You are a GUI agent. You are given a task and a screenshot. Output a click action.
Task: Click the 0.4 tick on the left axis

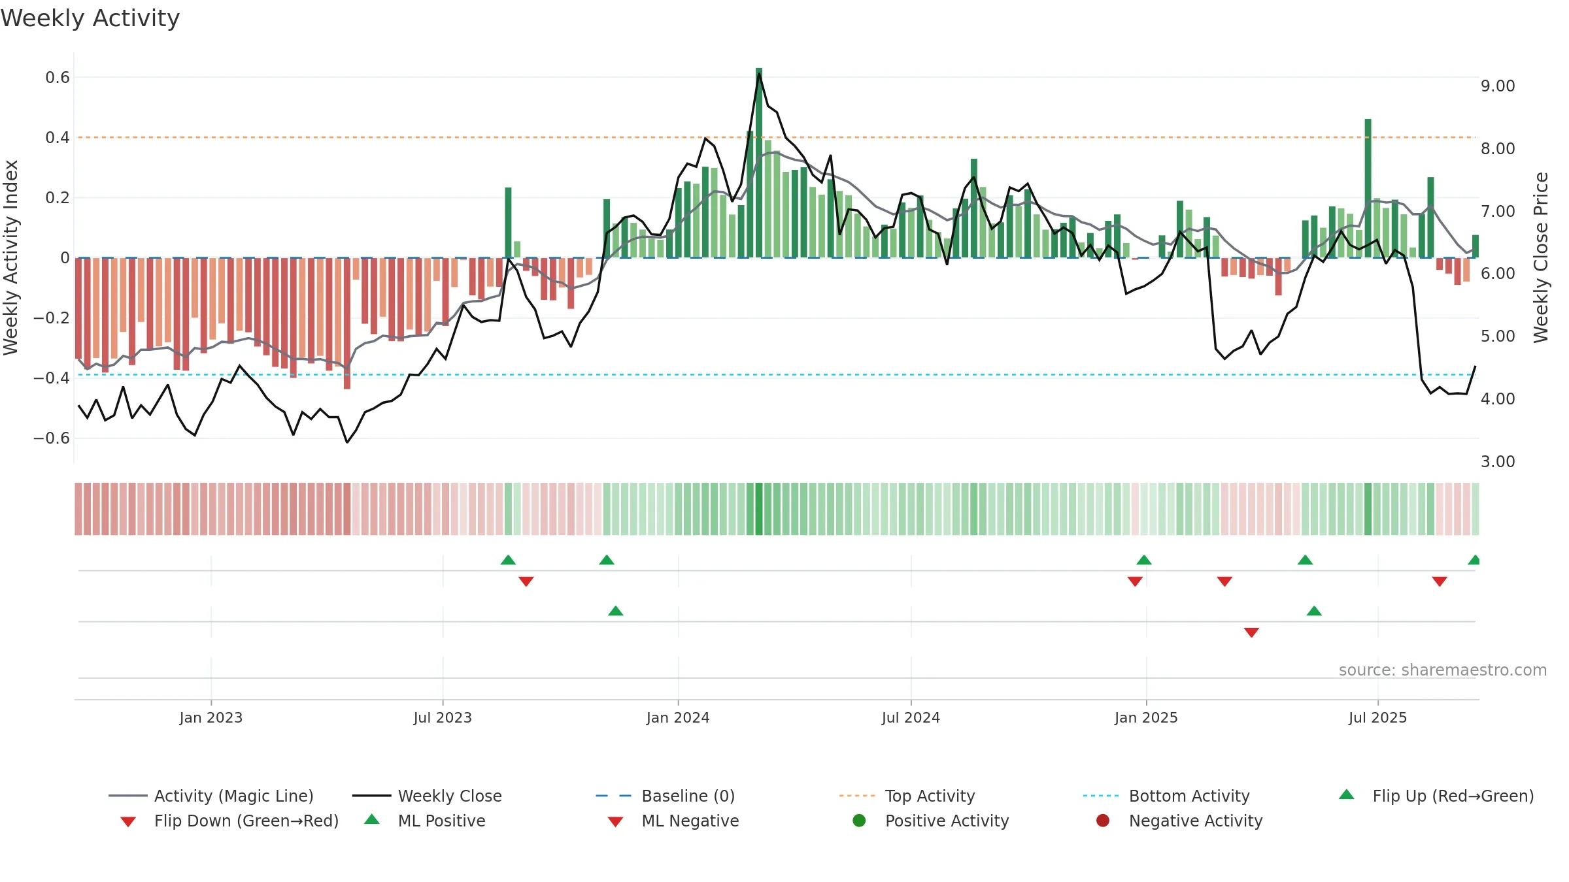(x=58, y=138)
